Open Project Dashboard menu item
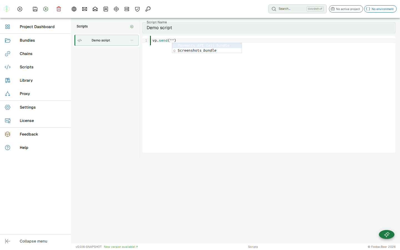Viewport: 400px width, 250px height. [36, 27]
